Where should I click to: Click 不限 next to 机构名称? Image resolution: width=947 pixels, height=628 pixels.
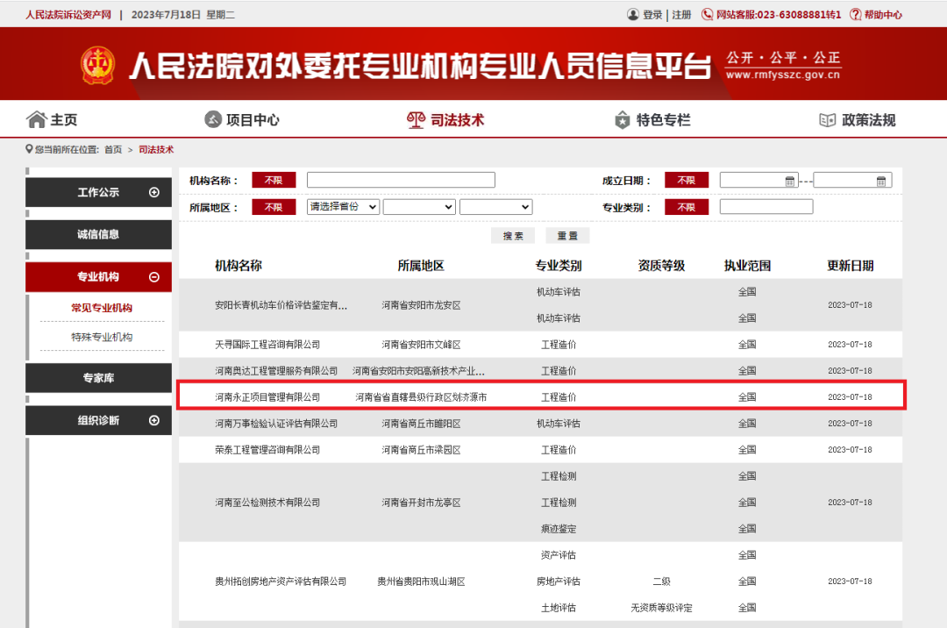pyautogui.click(x=274, y=180)
